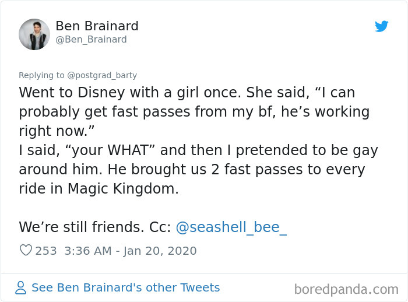Visit the @seashell_bee_ mention
The height and width of the screenshot is (302, 408).
click(231, 227)
